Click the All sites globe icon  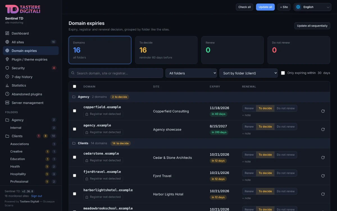[x=7, y=42]
